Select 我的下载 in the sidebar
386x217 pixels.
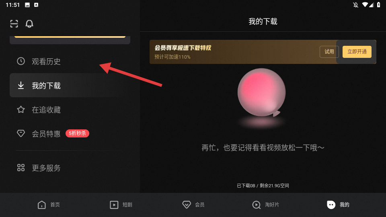(70, 85)
